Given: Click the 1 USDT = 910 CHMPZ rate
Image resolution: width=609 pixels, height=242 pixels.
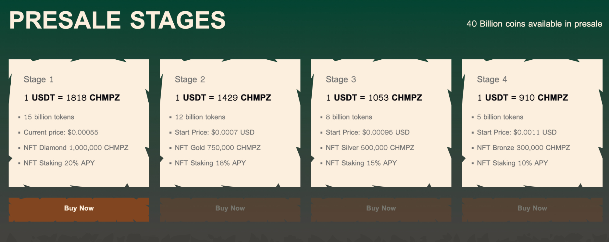Looking at the screenshot, I should click(x=522, y=97).
